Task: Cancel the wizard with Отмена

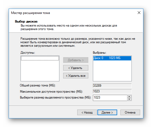Action: 130,112
